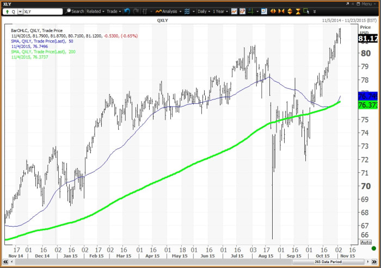Click the blue 'SMA, QXLY, Trade Price(Last), 50' legend
Viewport: 381px width, 268px height.
pos(42,41)
